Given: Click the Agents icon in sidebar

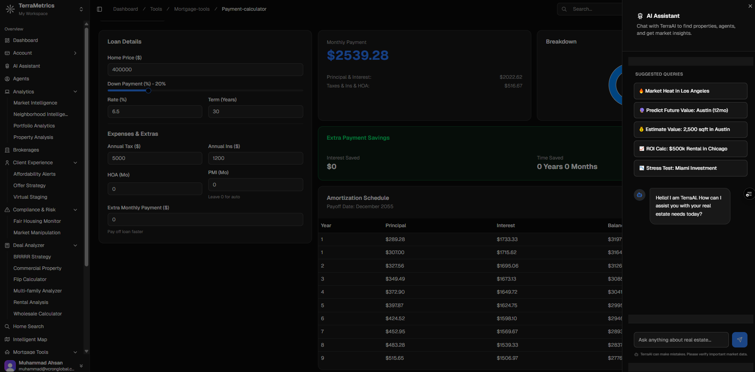Looking at the screenshot, I should [x=7, y=79].
